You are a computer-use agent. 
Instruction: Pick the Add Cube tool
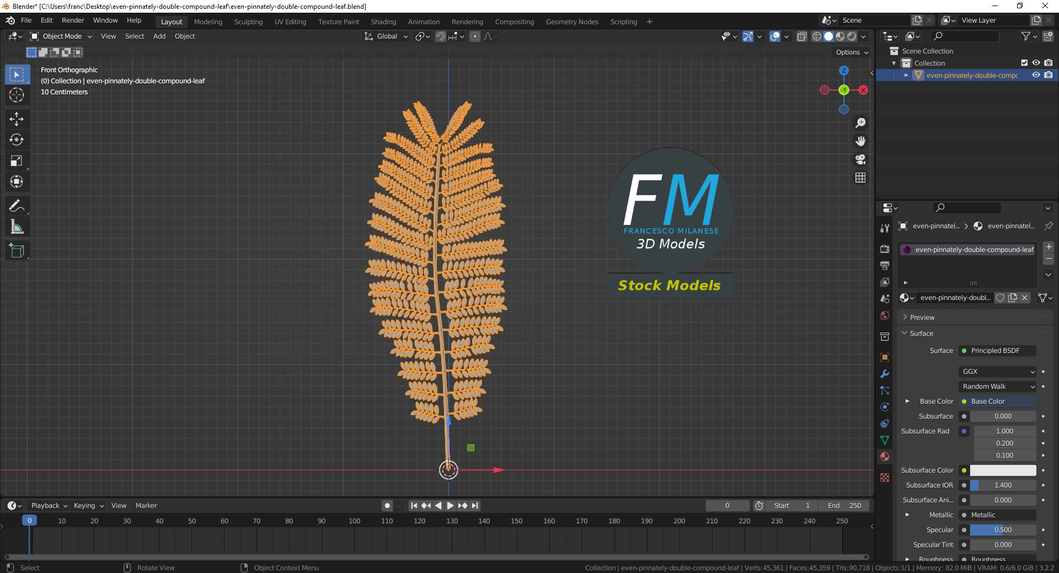point(17,251)
